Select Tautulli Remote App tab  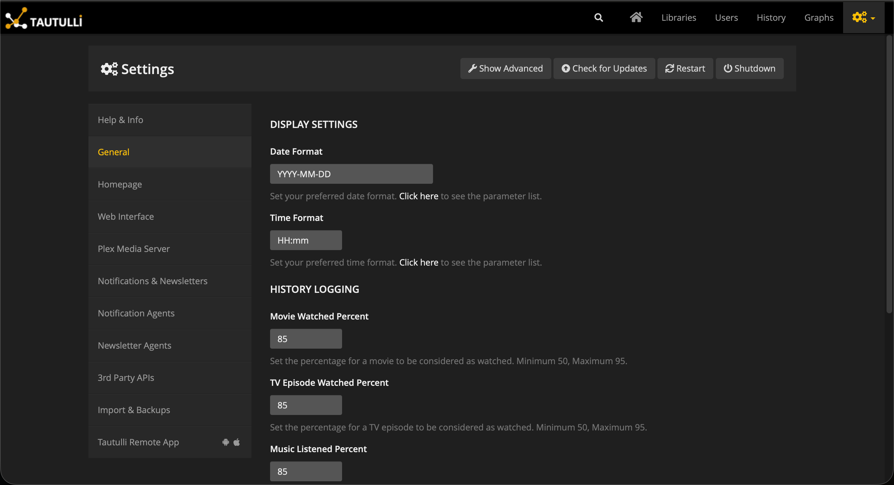pyautogui.click(x=170, y=442)
